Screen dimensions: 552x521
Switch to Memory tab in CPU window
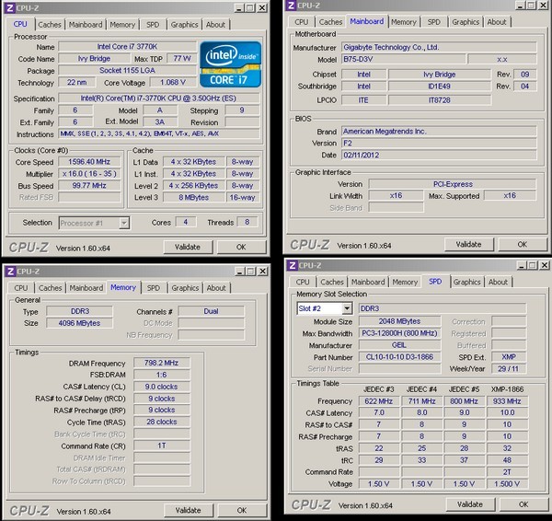point(122,25)
